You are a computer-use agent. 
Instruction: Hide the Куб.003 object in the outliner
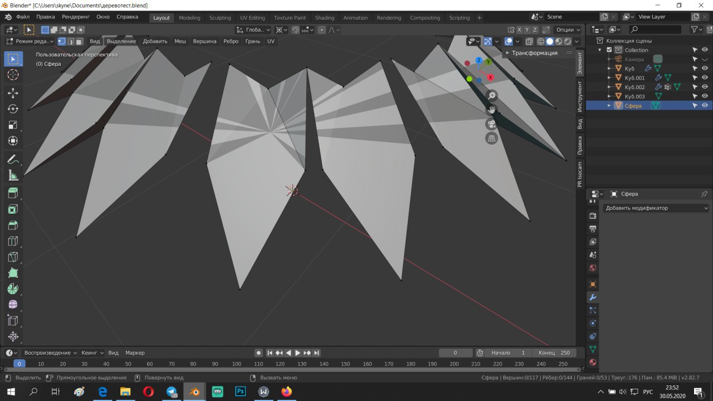[705, 96]
